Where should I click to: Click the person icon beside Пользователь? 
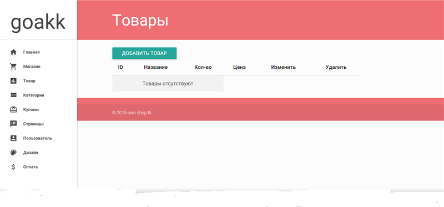13,138
